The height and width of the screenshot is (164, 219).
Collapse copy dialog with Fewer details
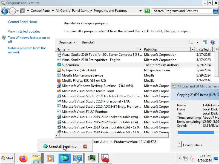point(190,145)
